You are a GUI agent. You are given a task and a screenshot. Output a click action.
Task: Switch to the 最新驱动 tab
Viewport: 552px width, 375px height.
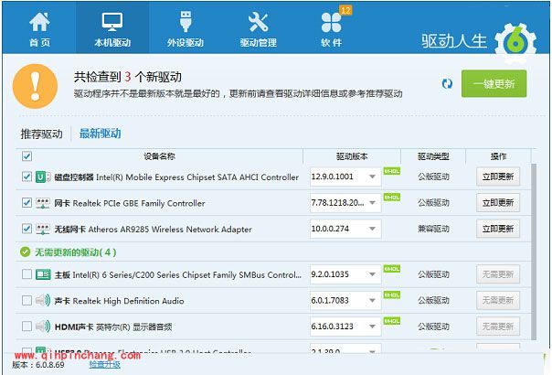pos(100,134)
